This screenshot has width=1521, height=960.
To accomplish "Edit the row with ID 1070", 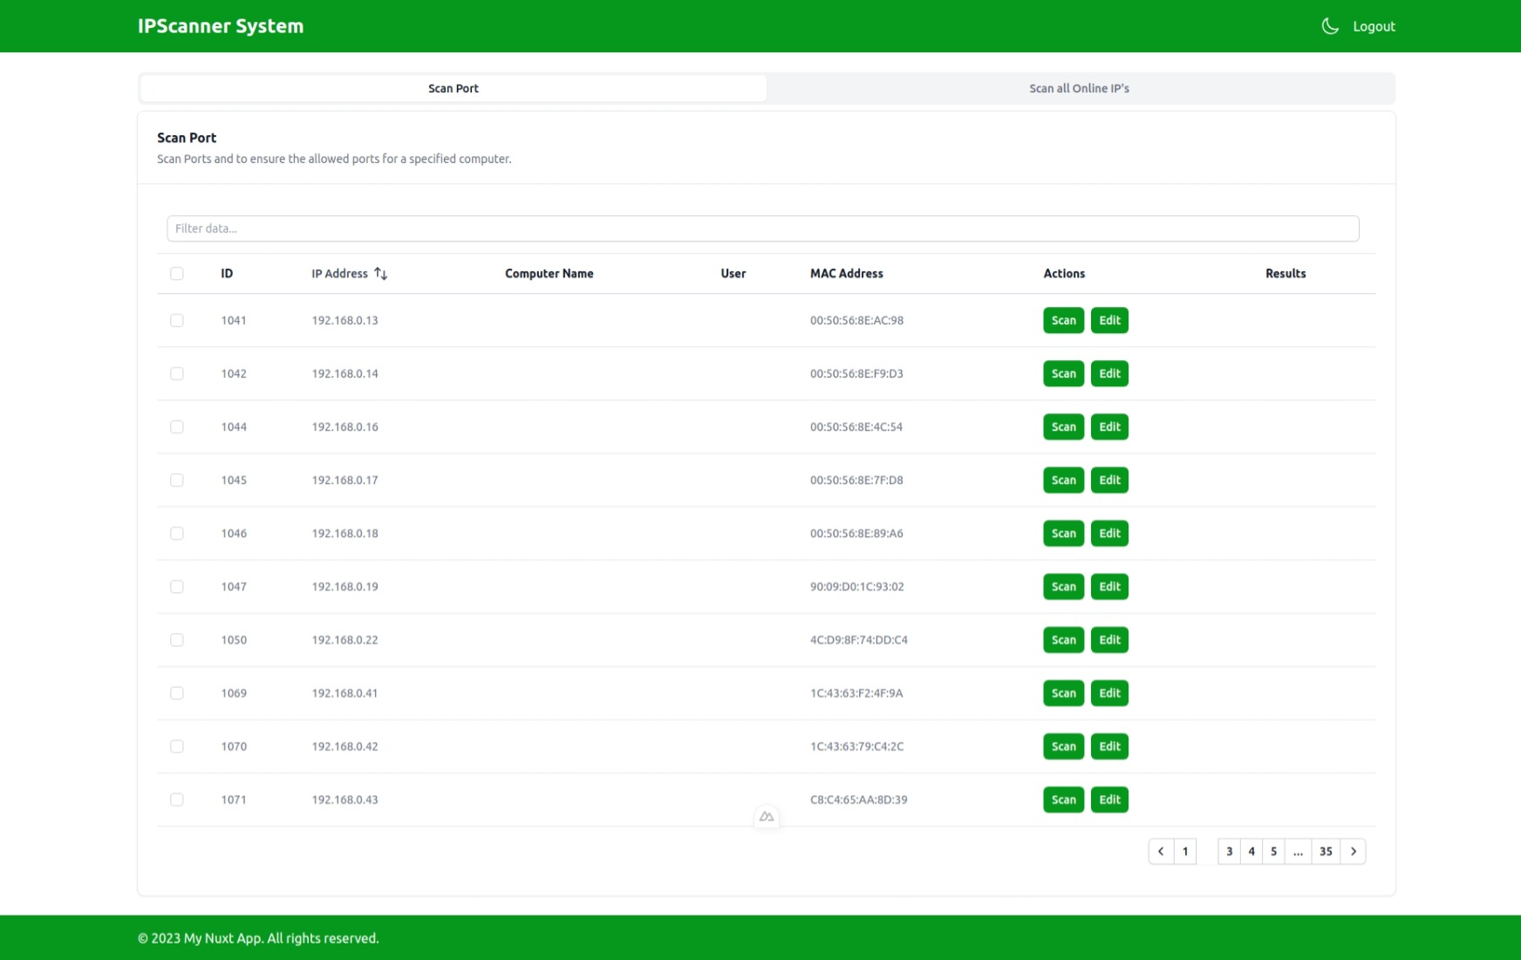I will tap(1109, 746).
